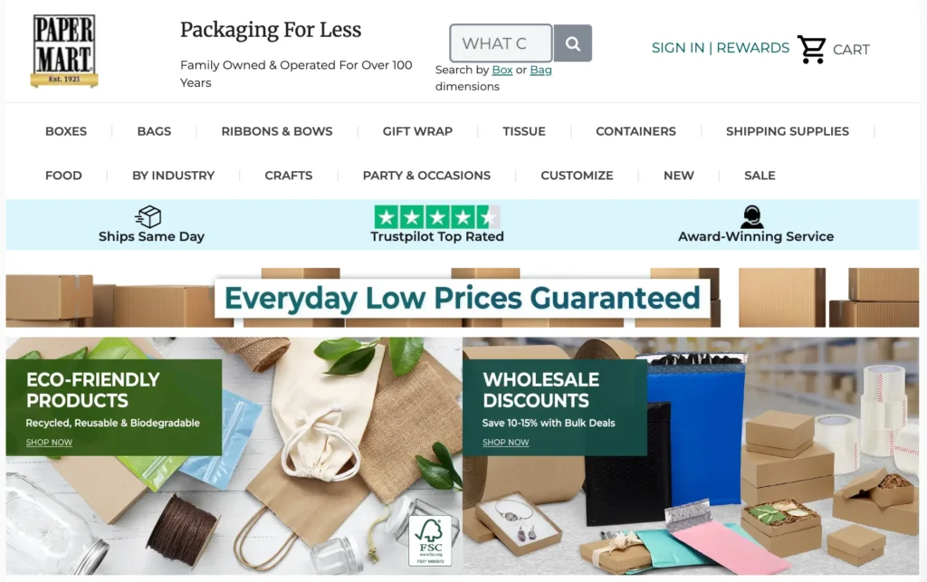Click the Sign In link

tap(678, 48)
